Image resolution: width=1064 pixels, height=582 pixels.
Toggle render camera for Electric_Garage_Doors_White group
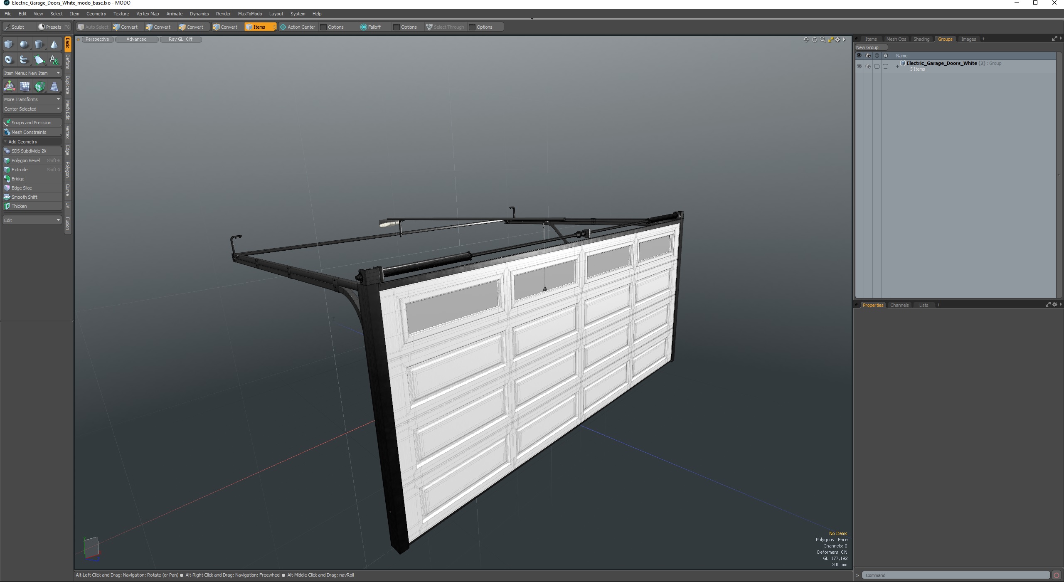[x=868, y=66]
